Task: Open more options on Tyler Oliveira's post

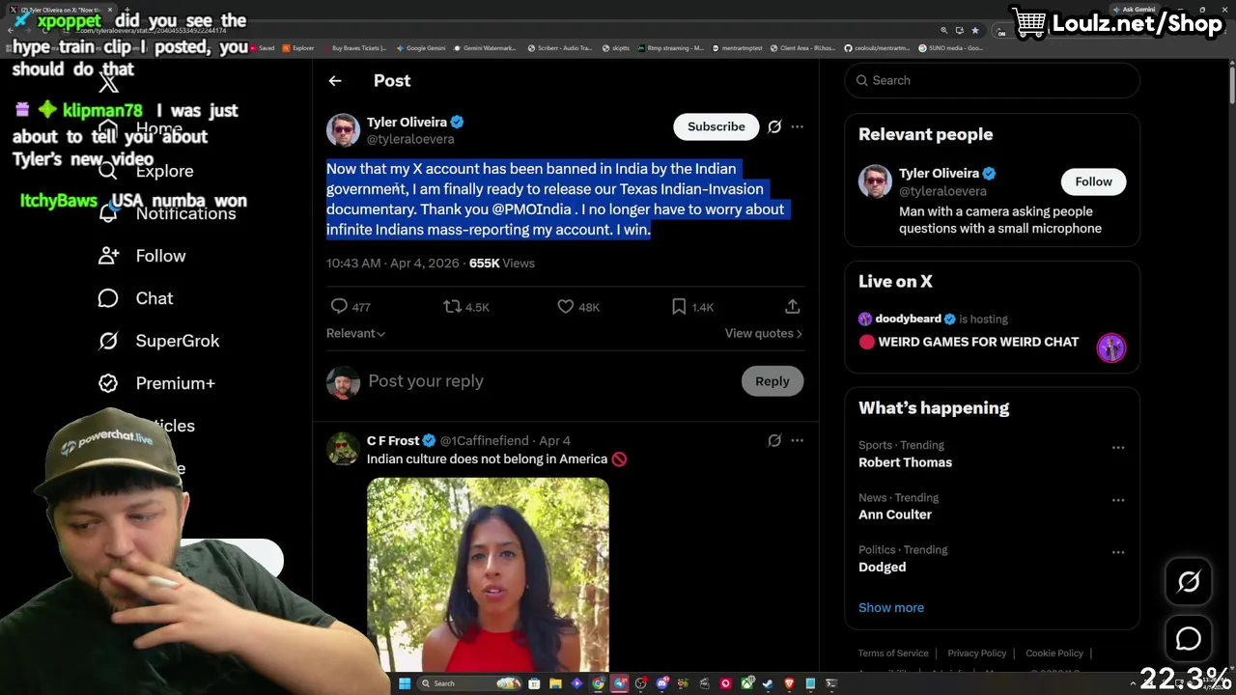Action: [797, 126]
